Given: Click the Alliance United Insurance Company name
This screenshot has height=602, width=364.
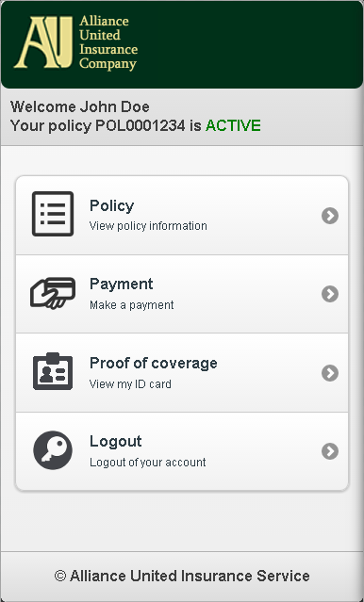Looking at the screenshot, I should coord(108,42).
